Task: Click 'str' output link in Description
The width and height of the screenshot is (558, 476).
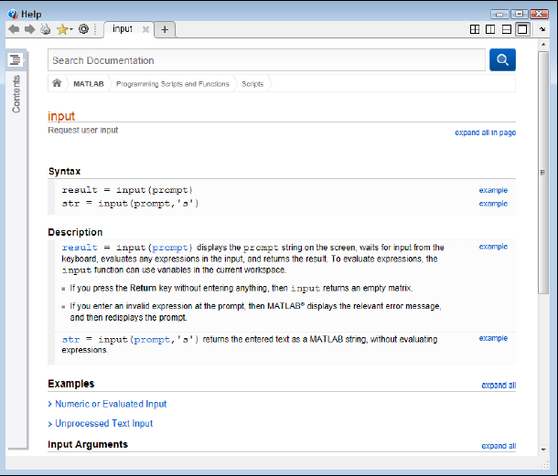Action: point(70,340)
